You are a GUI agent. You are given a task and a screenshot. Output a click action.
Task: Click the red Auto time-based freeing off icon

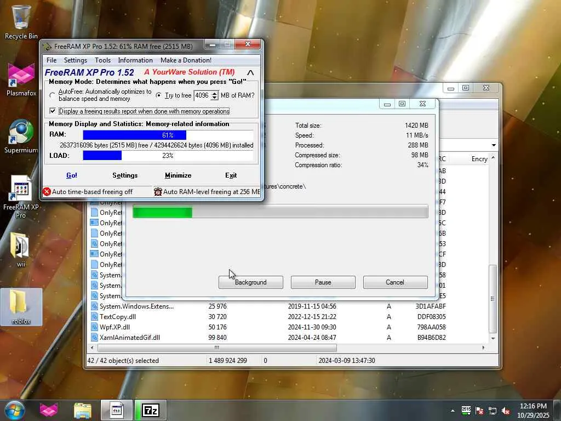[x=47, y=191]
